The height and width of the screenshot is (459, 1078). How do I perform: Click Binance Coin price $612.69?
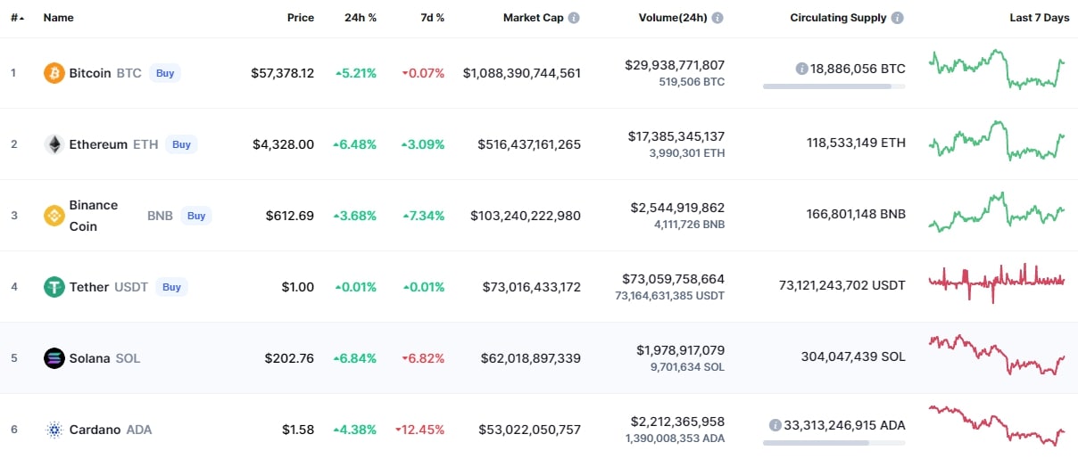coord(290,216)
